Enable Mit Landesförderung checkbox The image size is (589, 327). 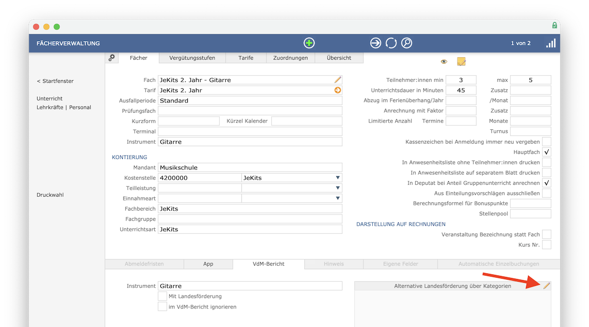point(162,296)
